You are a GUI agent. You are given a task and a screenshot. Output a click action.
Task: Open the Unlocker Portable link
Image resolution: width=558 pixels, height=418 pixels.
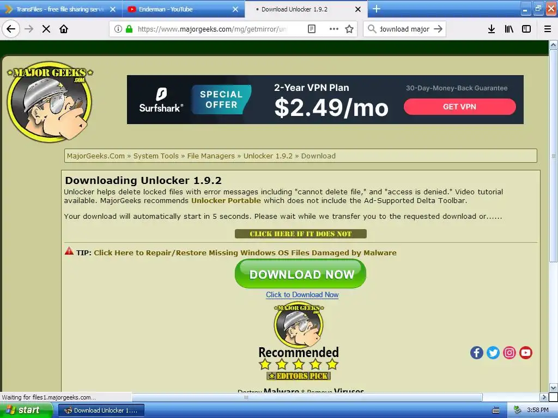226,200
